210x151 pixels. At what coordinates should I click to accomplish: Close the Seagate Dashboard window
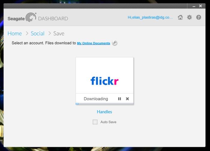click(200, 6)
